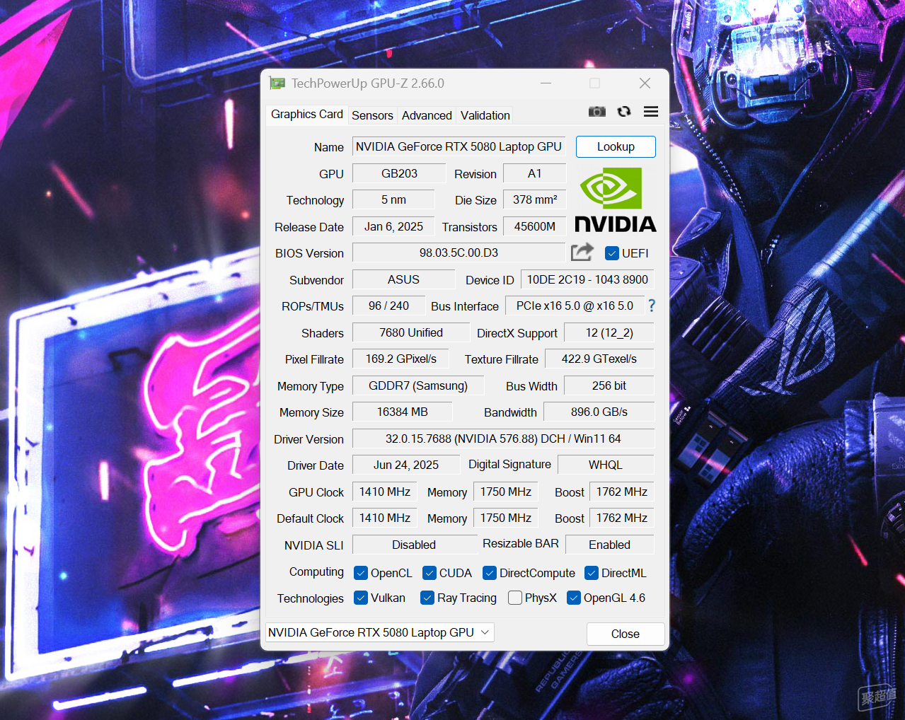The image size is (905, 720).
Task: Toggle the Ray Tracing checkbox
Action: (427, 598)
